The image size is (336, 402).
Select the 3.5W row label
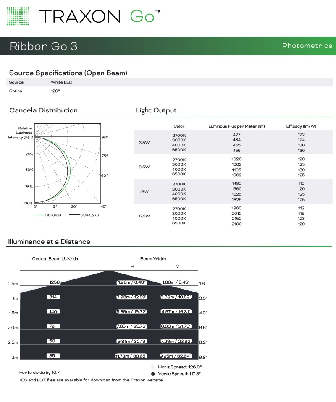click(x=144, y=143)
